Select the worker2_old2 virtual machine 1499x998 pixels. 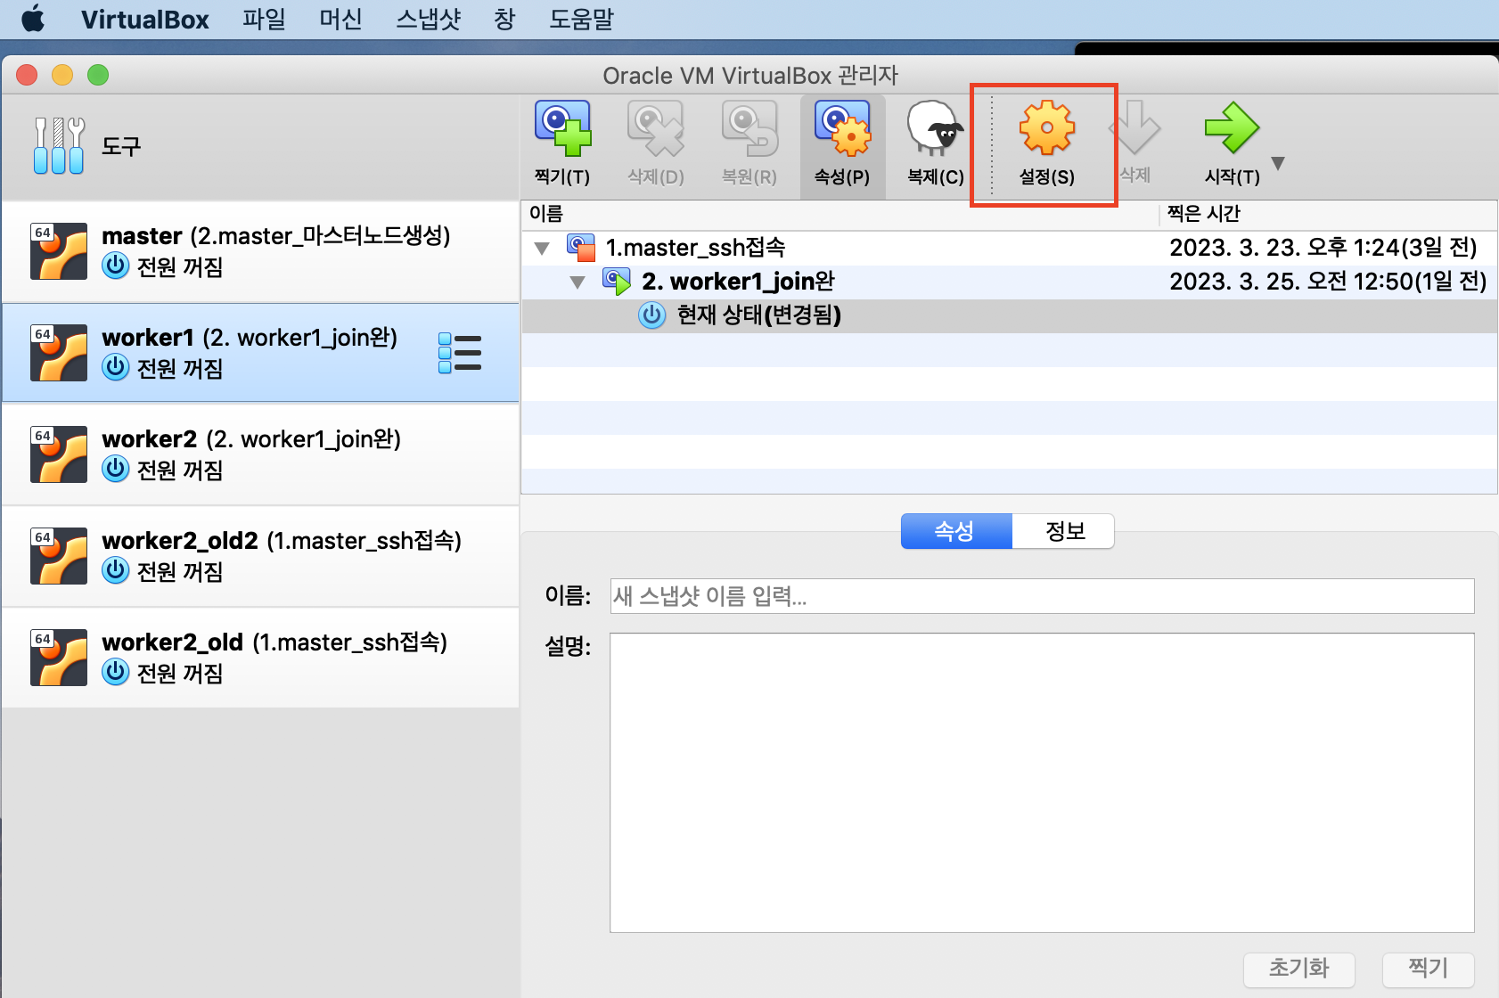pos(260,556)
